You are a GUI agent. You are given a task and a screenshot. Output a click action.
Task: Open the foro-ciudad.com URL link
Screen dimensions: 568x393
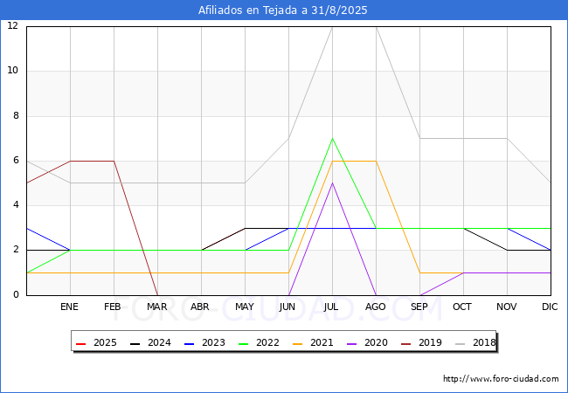tap(501, 379)
